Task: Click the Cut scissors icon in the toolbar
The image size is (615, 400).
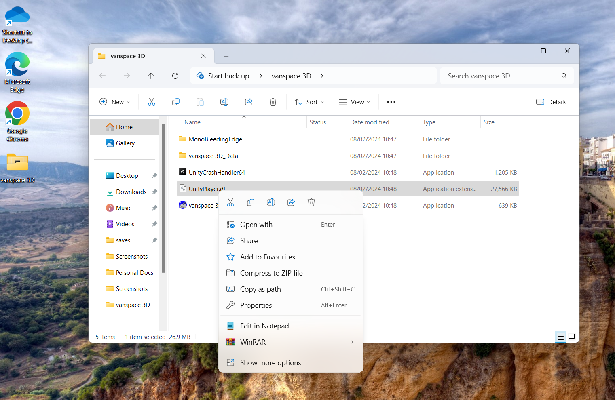Action: 152,102
